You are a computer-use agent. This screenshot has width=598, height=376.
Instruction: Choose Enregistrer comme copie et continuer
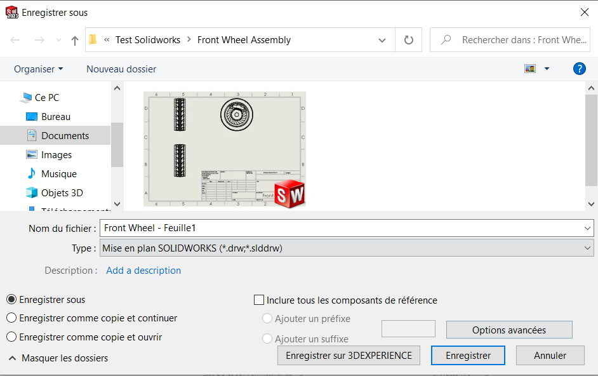click(11, 318)
